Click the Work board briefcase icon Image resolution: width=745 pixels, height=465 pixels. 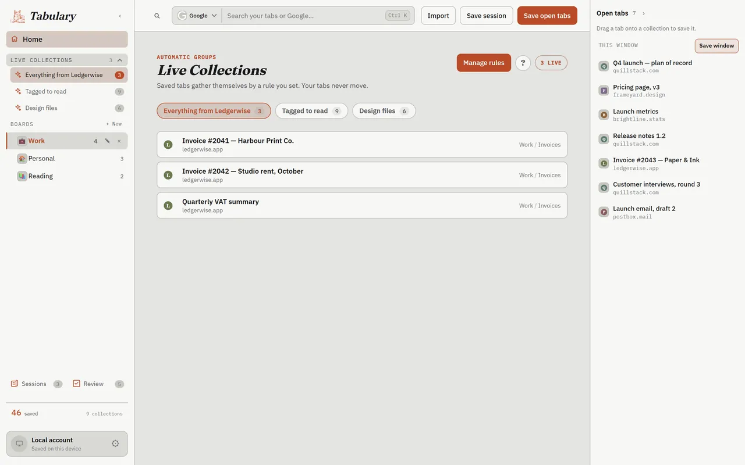[x=22, y=141]
